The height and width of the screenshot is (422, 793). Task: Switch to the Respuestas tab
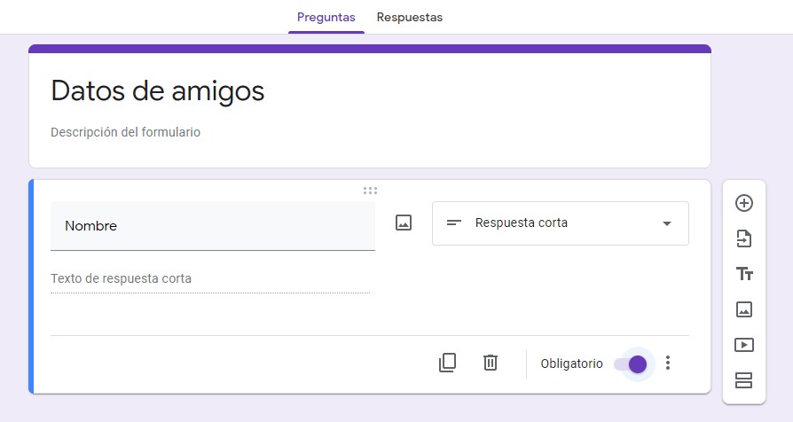[409, 17]
